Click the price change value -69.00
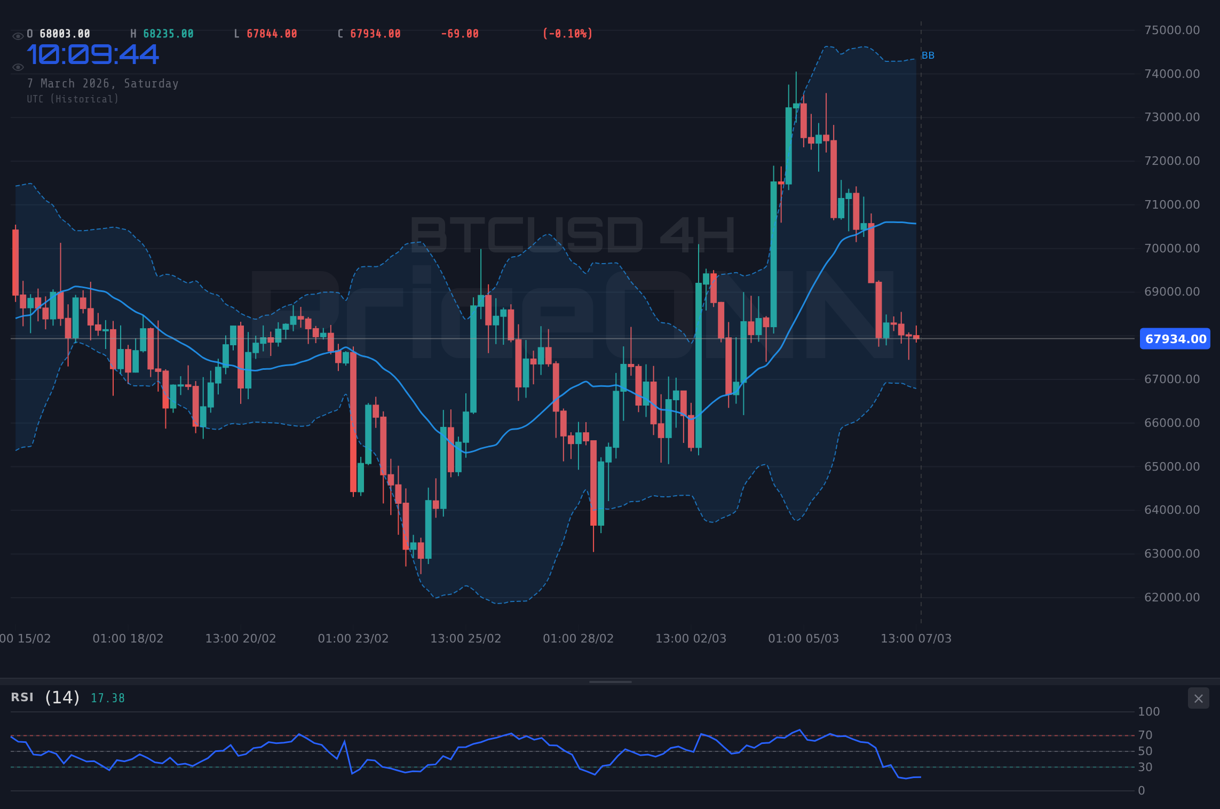This screenshot has width=1220, height=809. click(460, 34)
